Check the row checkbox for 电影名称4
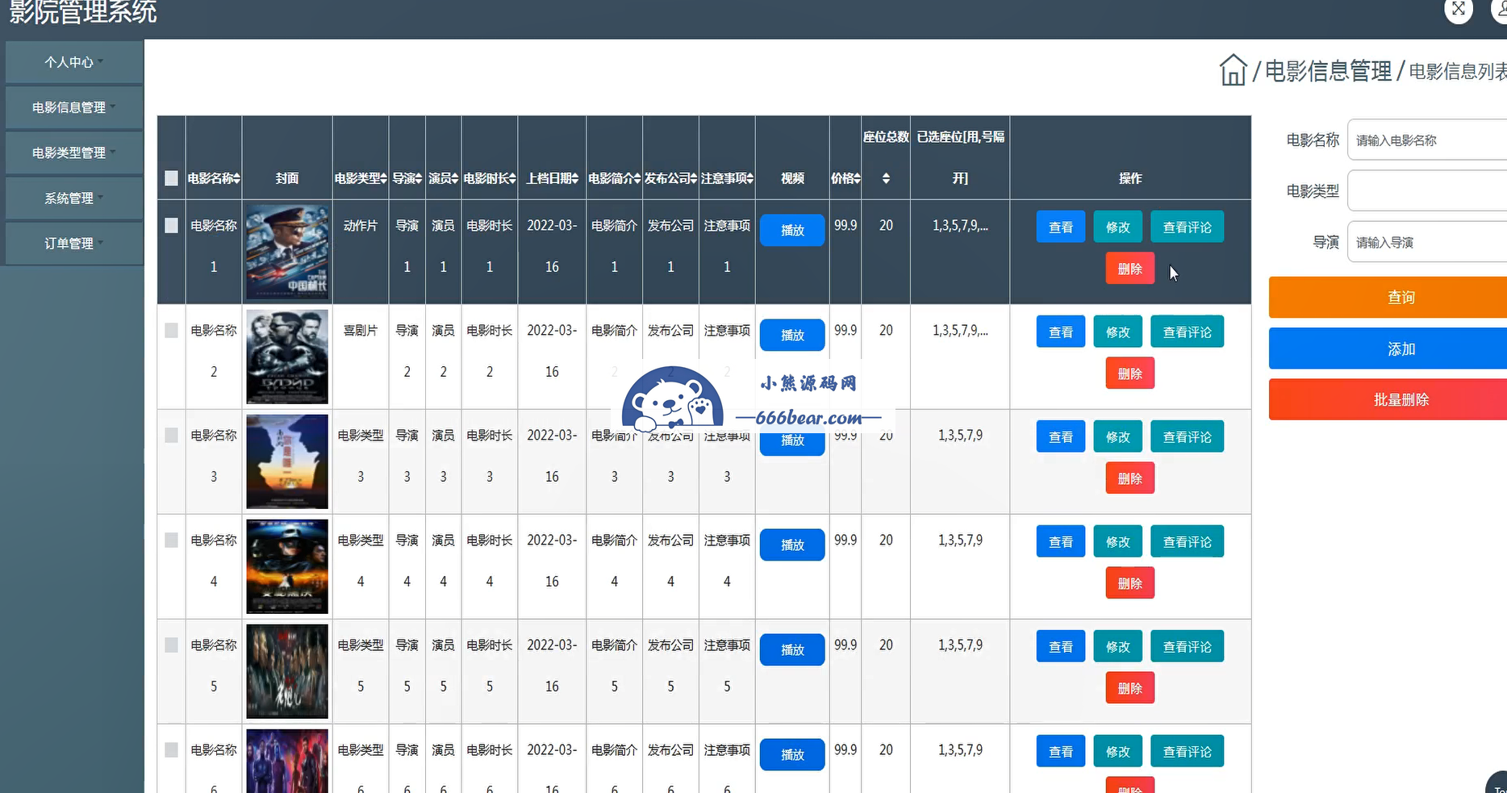The height and width of the screenshot is (793, 1507). tap(171, 540)
